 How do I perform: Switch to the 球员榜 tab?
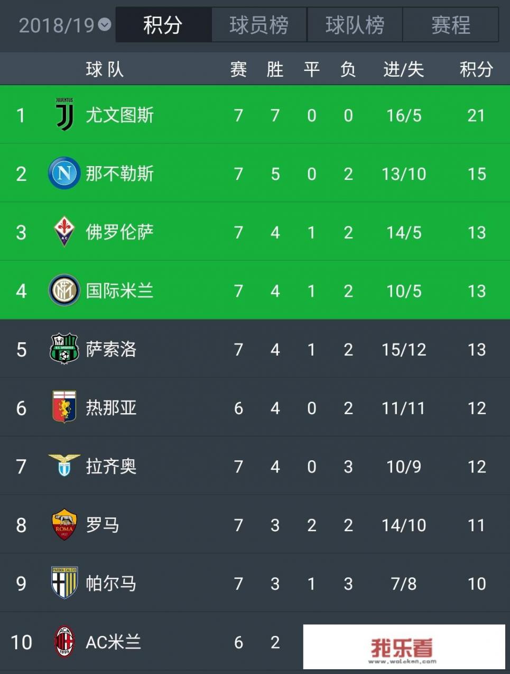(259, 25)
